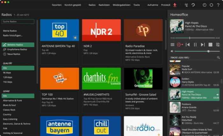Click the circular refresh arrow icon
This screenshot has height=136, width=223.
tap(193, 5)
